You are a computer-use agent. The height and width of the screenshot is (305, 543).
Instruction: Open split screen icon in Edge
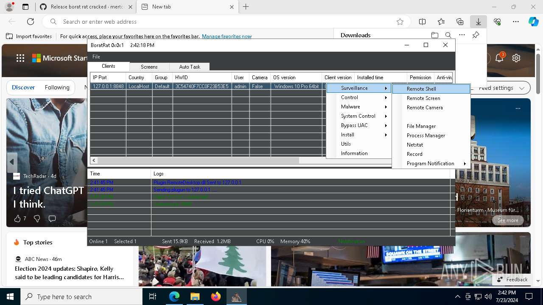[422, 22]
